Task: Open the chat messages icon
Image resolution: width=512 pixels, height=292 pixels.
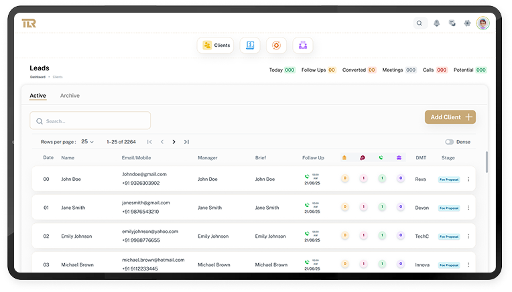Action: [x=452, y=23]
